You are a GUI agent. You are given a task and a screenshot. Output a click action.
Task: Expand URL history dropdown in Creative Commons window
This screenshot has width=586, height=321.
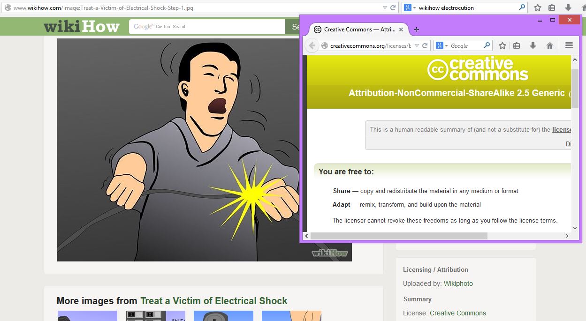pyautogui.click(x=416, y=45)
